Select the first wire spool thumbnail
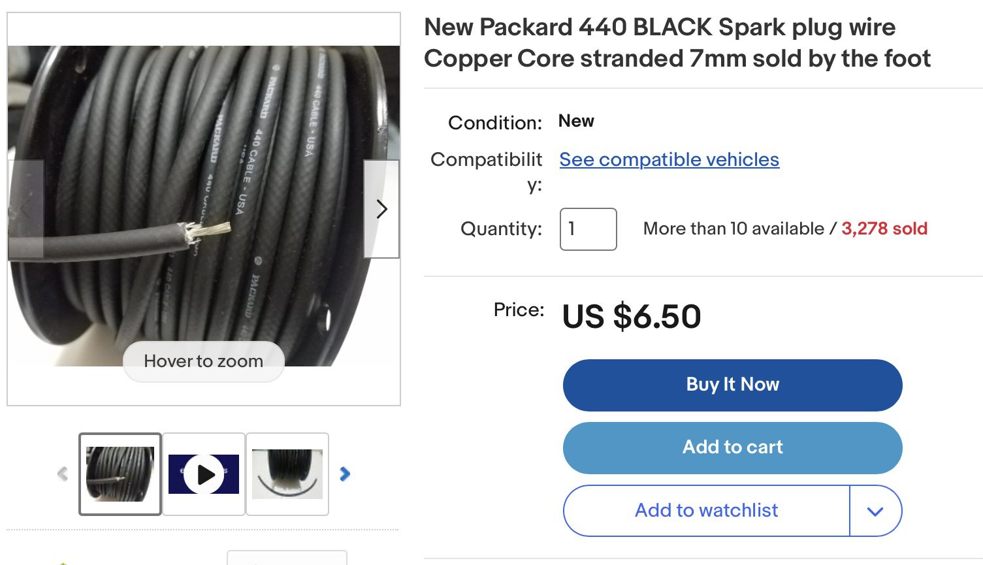This screenshot has height=565, width=983. [x=120, y=474]
